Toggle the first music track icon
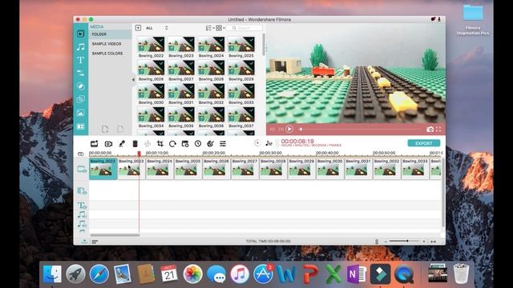 pos(82,214)
